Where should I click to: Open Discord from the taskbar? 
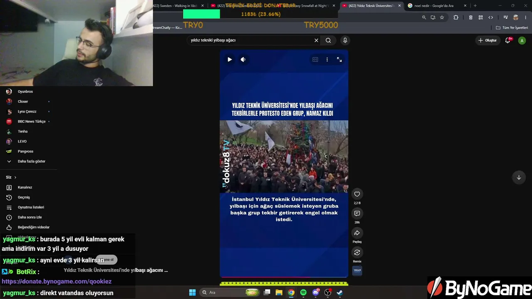(315, 292)
